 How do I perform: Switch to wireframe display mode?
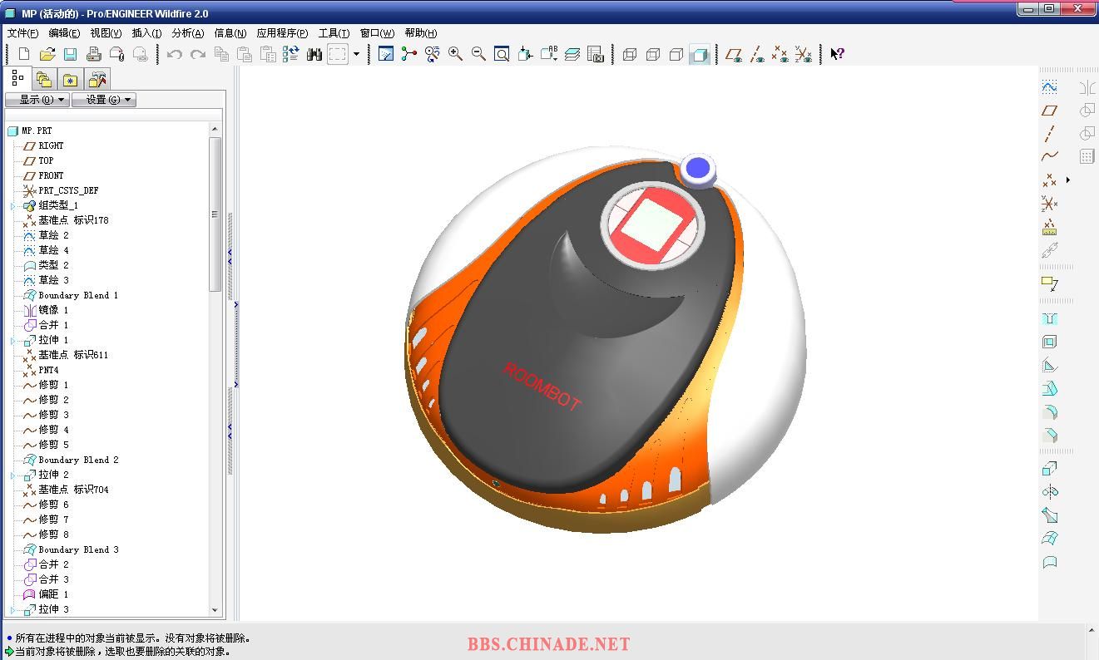630,54
